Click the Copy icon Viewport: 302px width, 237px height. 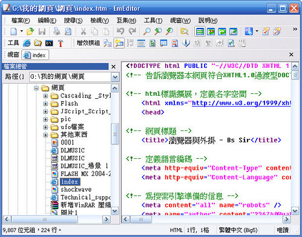click(x=94, y=32)
